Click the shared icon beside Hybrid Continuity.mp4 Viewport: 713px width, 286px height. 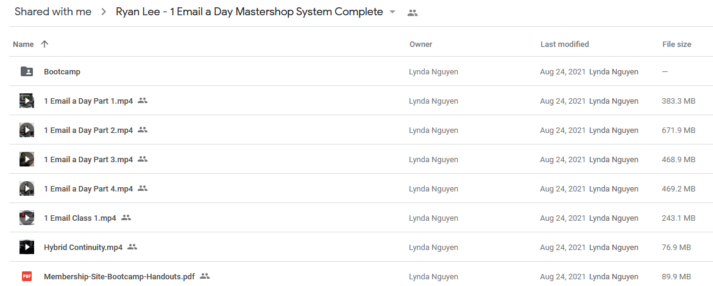(x=132, y=247)
